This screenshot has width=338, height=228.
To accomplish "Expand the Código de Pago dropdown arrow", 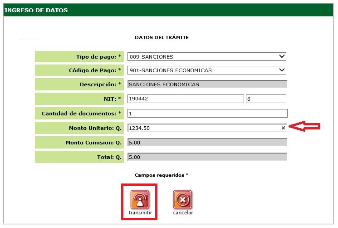I will pos(282,70).
